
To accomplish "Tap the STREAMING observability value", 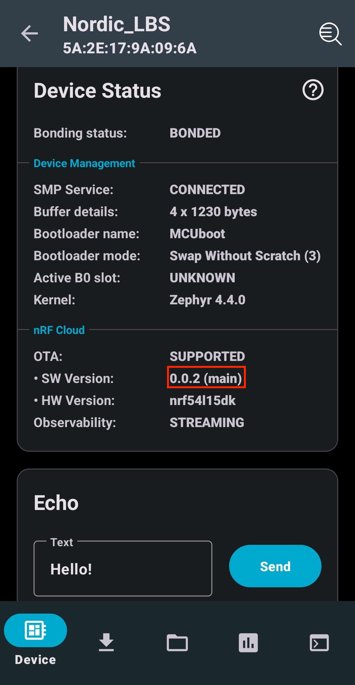I will [207, 422].
